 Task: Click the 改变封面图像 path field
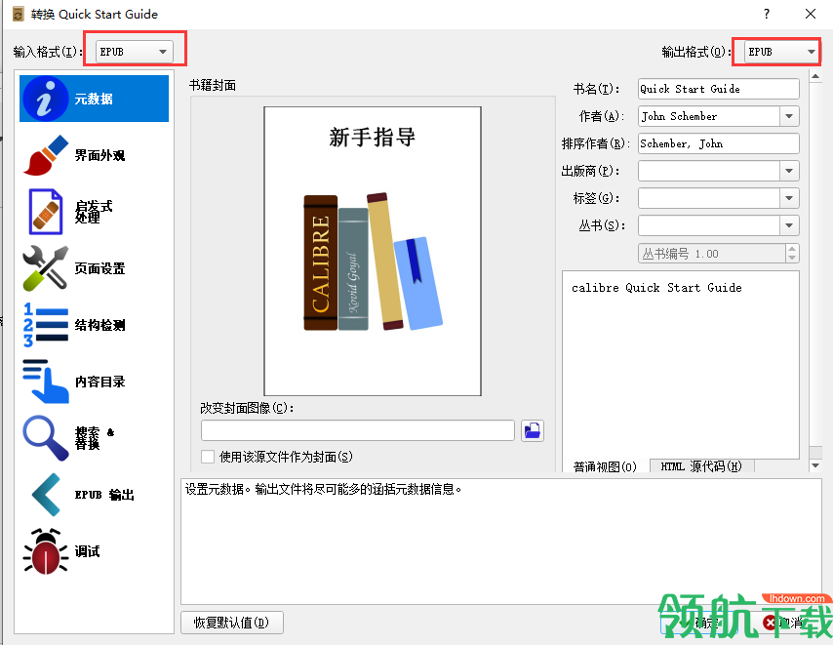pos(358,430)
